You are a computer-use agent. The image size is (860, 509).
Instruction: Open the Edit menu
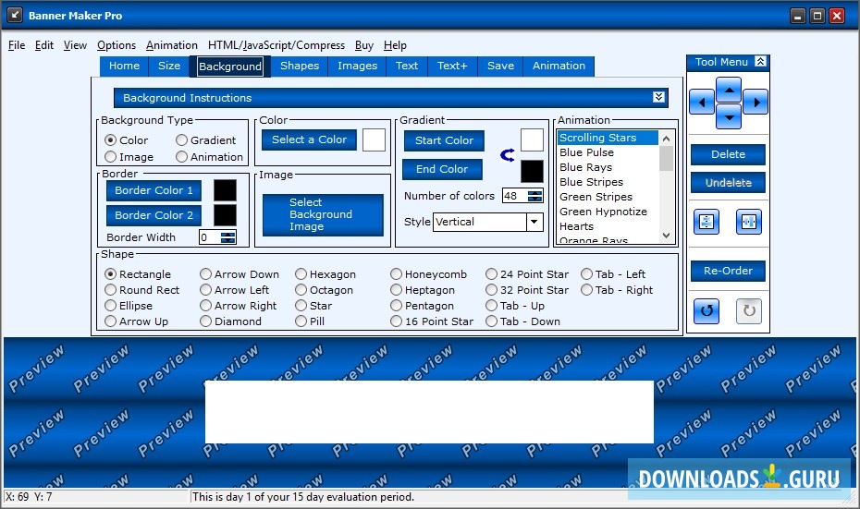coord(43,45)
